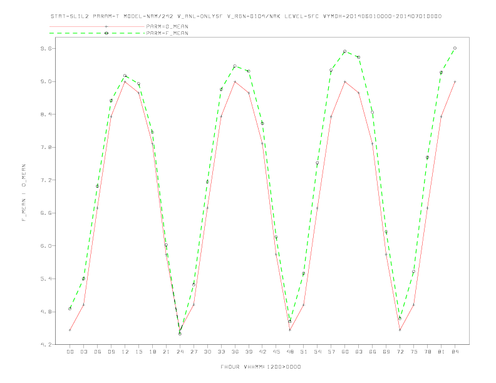496x383 pixels.
Task: Click x-axis tick label 66
Action: pos(373,352)
